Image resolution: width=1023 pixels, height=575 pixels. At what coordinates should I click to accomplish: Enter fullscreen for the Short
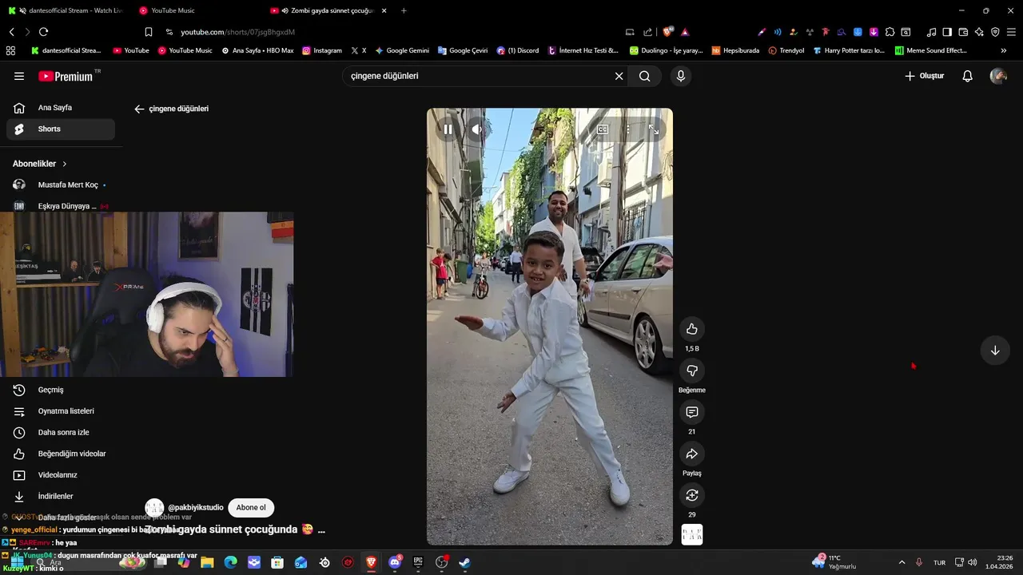coord(654,129)
